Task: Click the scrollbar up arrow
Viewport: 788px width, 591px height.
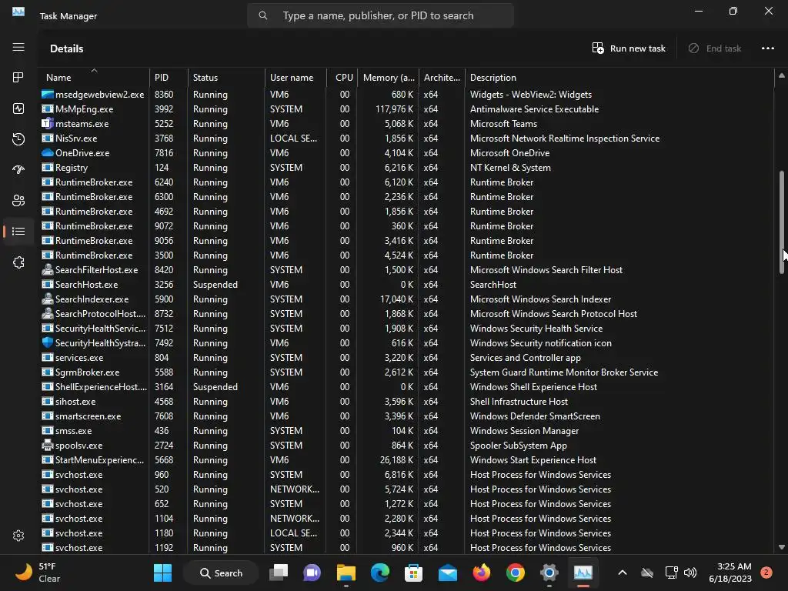Action: tap(782, 75)
